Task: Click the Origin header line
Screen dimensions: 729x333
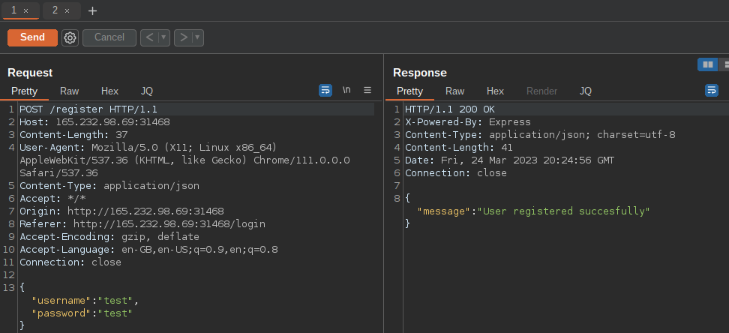Action: tap(121, 211)
